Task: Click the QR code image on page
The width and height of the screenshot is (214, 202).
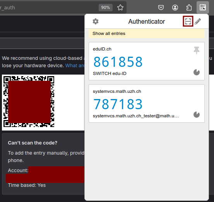Action: click(29, 101)
